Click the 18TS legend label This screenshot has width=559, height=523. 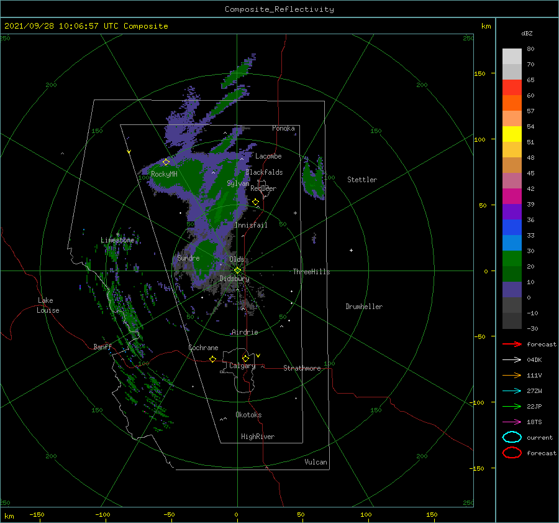click(534, 422)
